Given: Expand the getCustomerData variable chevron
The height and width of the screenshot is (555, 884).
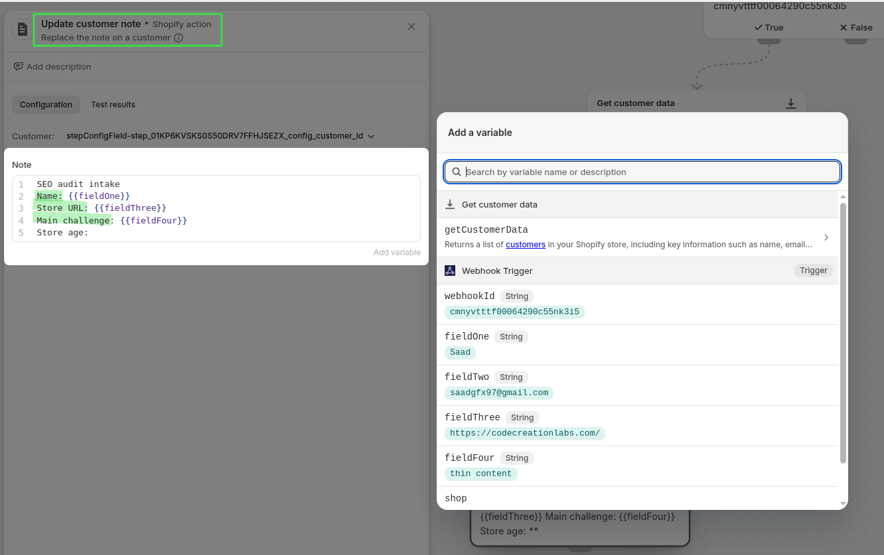Looking at the screenshot, I should coord(826,237).
